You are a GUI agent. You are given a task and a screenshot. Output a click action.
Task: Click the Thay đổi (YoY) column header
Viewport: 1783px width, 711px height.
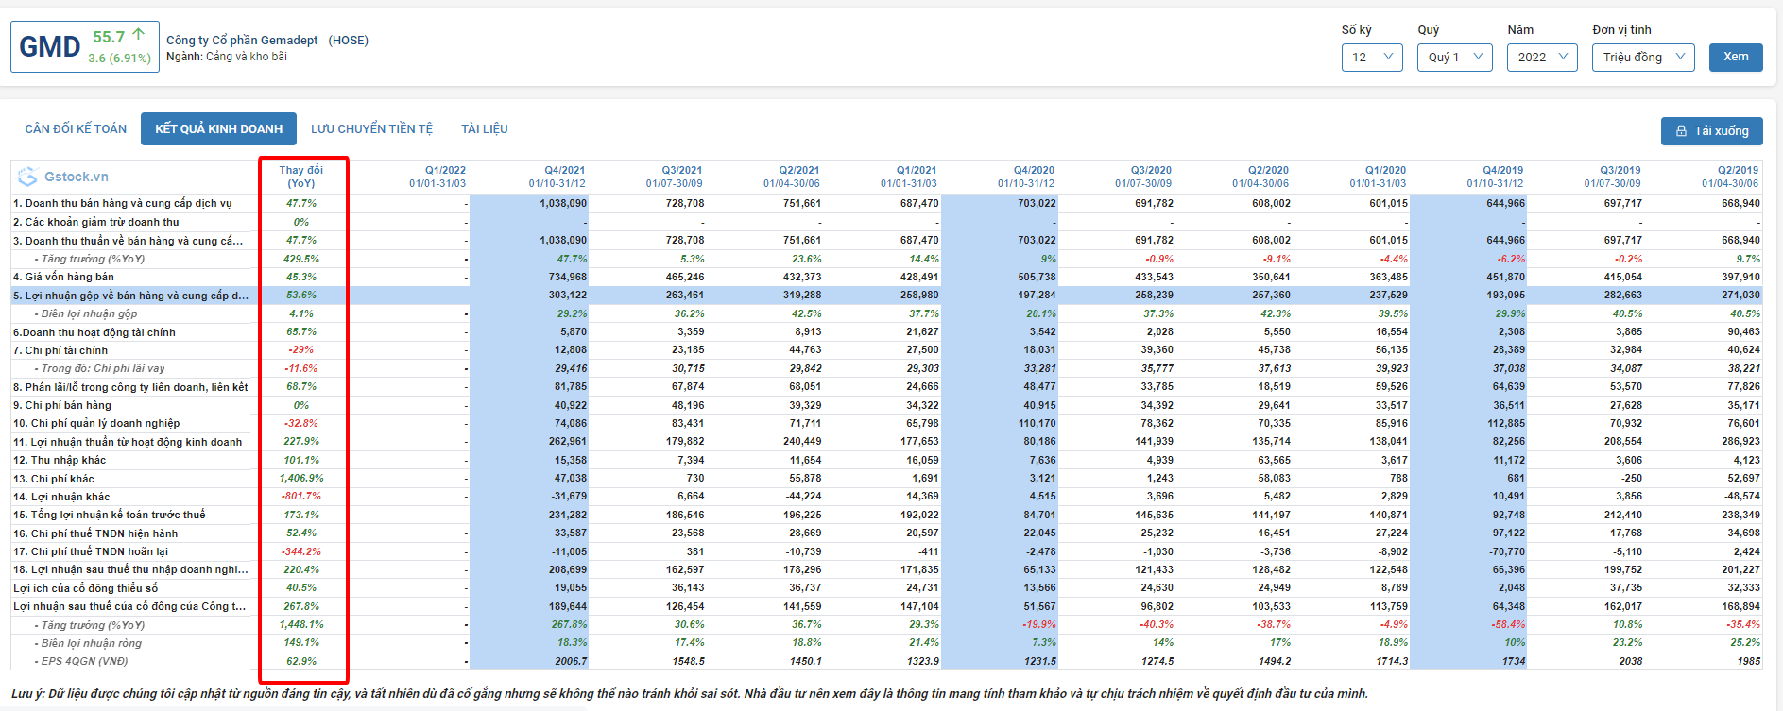(301, 177)
